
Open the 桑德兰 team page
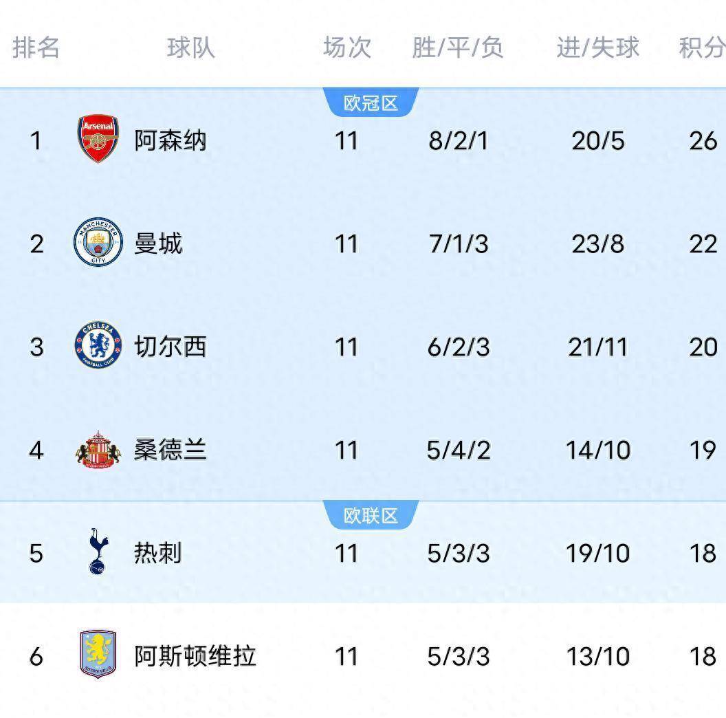coord(170,450)
